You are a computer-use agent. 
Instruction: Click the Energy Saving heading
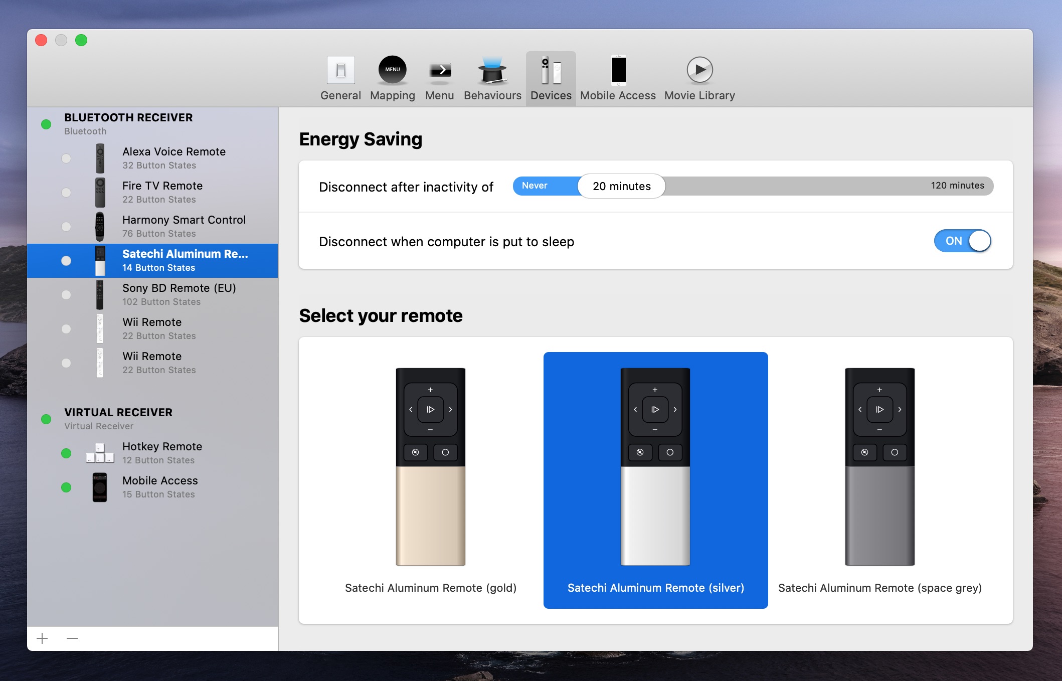coord(361,139)
